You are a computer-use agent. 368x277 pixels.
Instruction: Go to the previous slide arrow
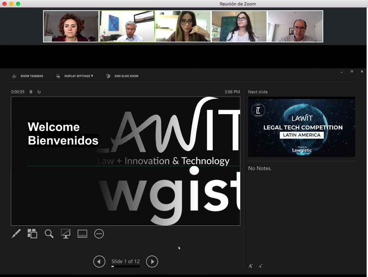pos(99,261)
